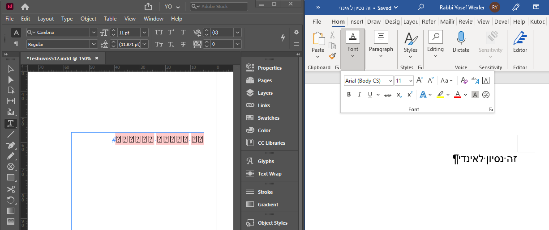Apply the red font color swatch
Viewport: 549px width, 230px height.
457,95
